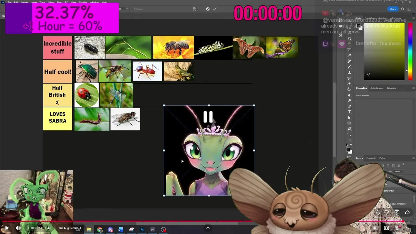Select the Ellipse shape tool
Screen dimensions: 416x234
(349, 123)
